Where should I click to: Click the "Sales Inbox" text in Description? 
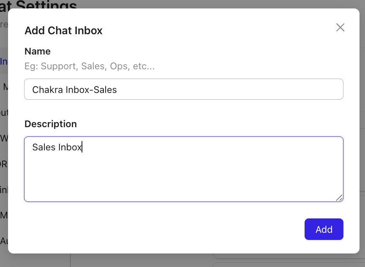click(57, 147)
